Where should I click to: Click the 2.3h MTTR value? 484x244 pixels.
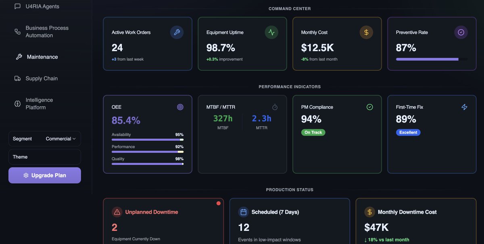262,118
